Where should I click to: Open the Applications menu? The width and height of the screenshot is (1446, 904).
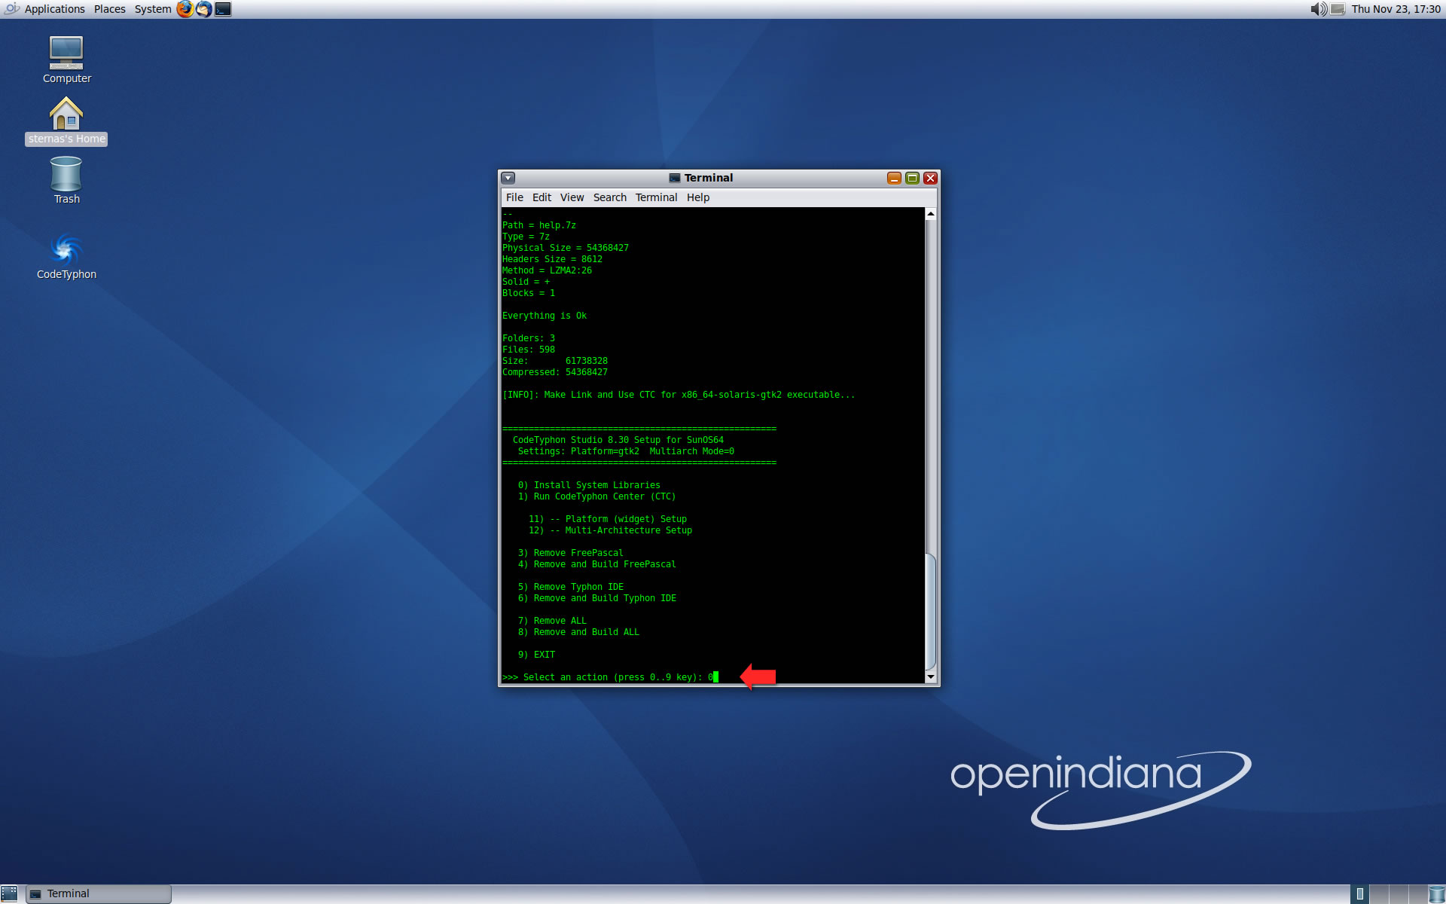(54, 9)
